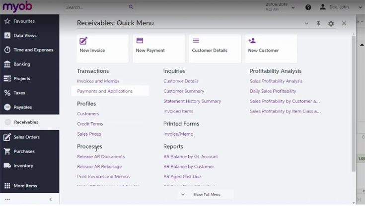Open Inventory truck icon
Viewport: 365px width, 206px height.
click(7, 165)
